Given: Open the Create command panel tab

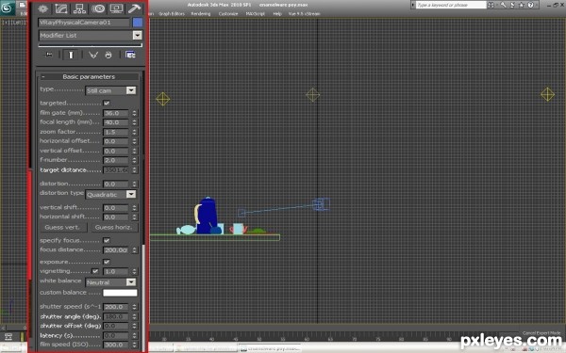Looking at the screenshot, I should [43, 9].
